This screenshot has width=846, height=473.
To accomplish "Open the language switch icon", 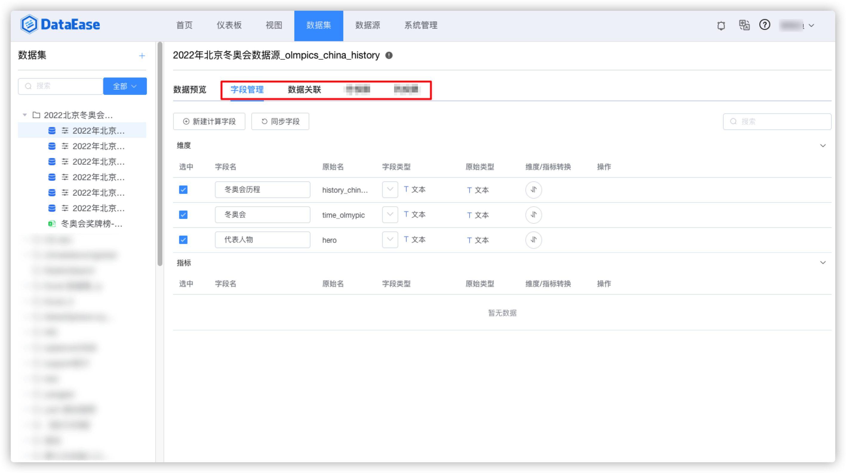I will [744, 25].
